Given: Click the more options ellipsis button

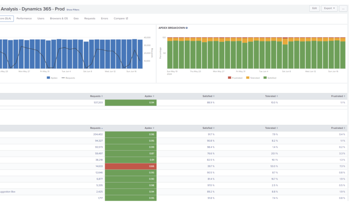Looking at the screenshot, I should click(343, 8).
